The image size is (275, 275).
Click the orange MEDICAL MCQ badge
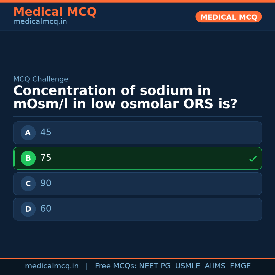coord(228,17)
